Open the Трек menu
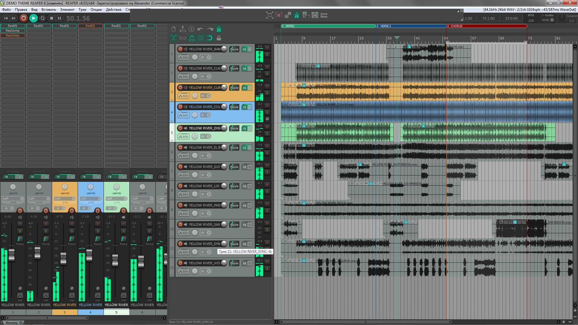Image resolution: width=578 pixels, height=325 pixels. tap(82, 10)
